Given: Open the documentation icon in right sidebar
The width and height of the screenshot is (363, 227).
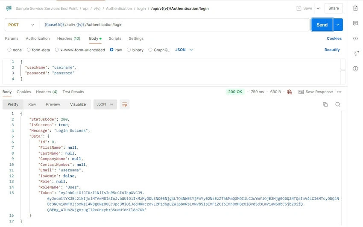Looking at the screenshot, I should 355,9.
